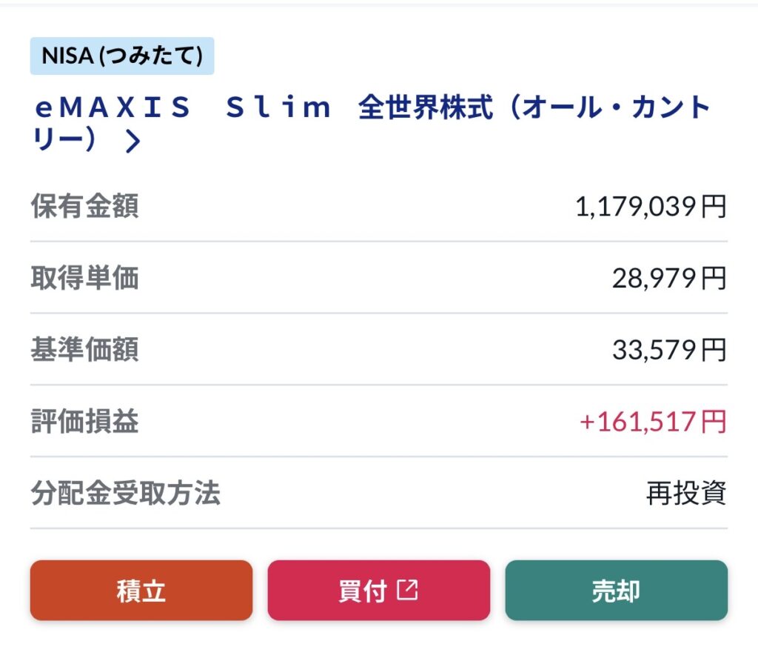This screenshot has width=758, height=647.
Task: Select the 保有金額 row label
Action: (x=84, y=207)
